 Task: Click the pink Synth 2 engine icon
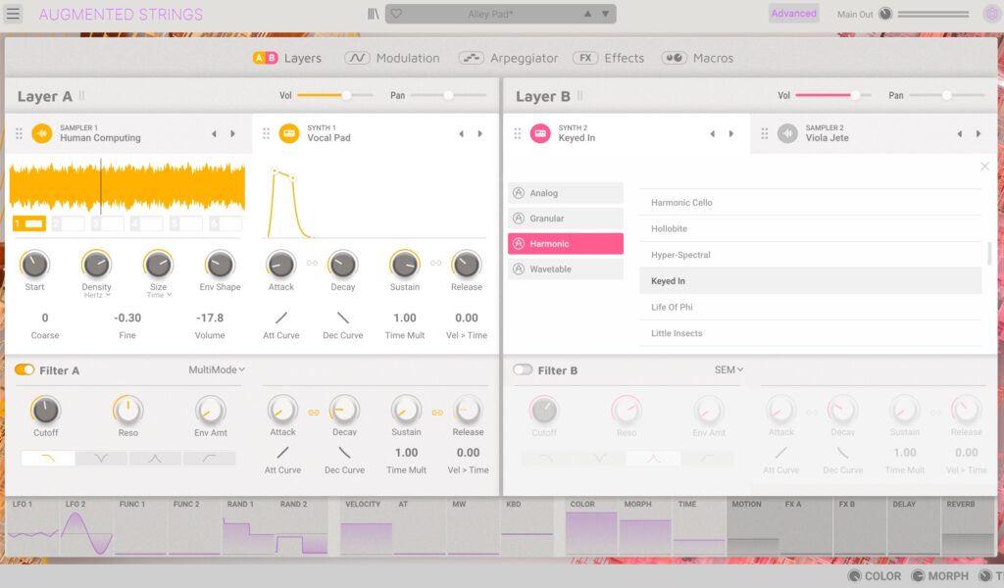(x=540, y=133)
